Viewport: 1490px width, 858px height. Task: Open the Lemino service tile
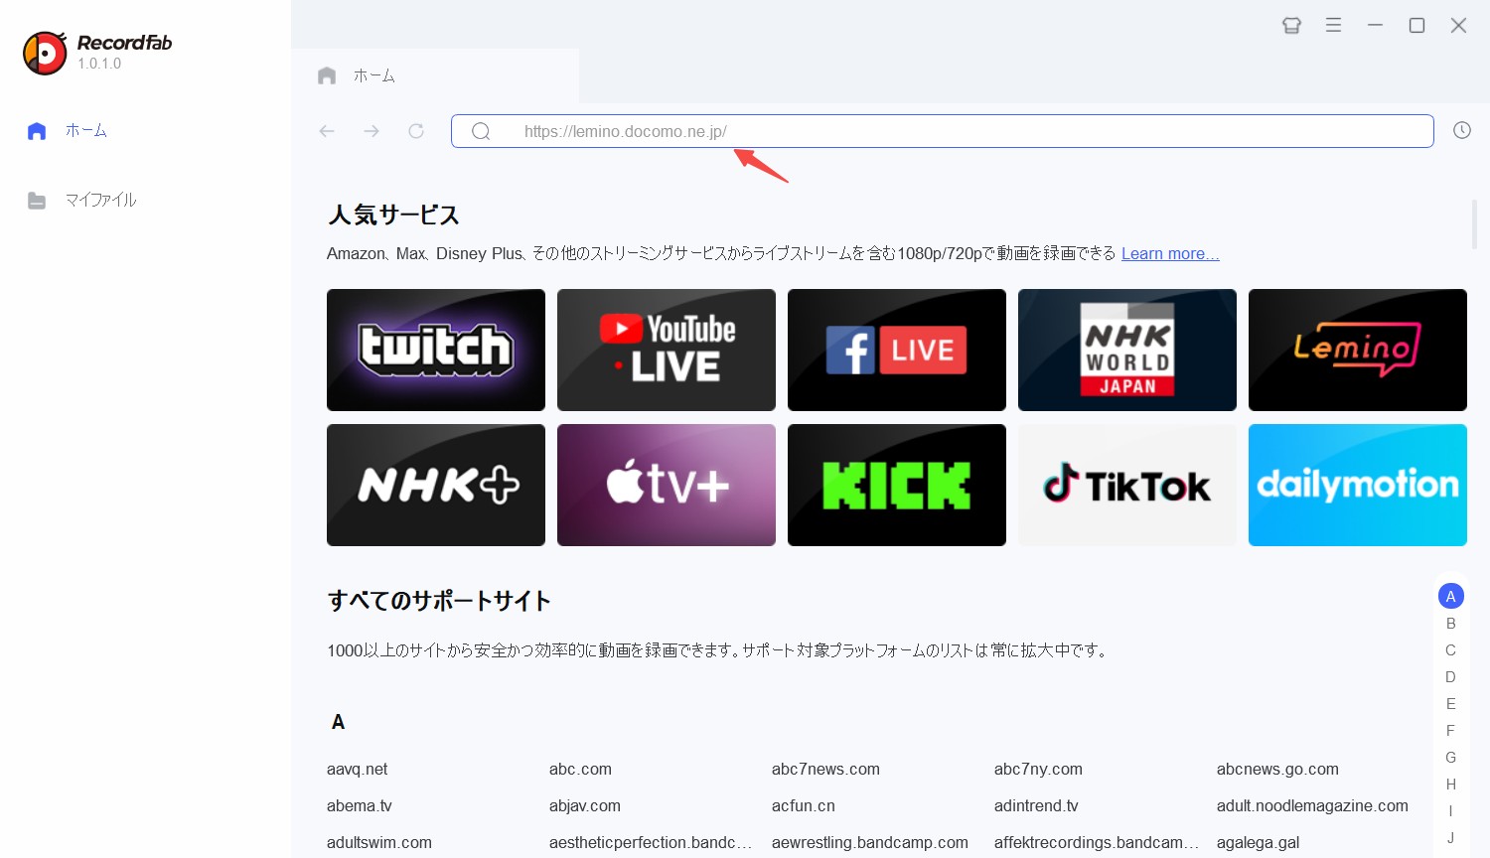pyautogui.click(x=1358, y=350)
